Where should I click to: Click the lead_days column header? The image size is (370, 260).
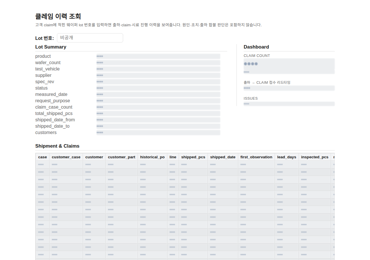[x=287, y=157]
